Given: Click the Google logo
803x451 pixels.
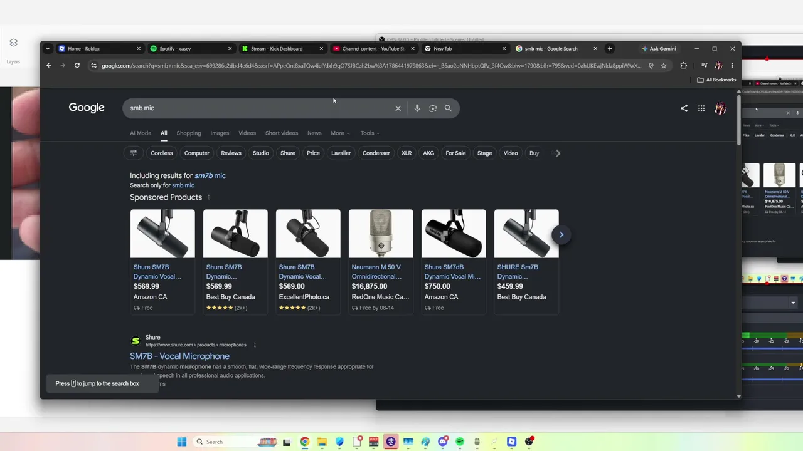Looking at the screenshot, I should [x=87, y=108].
